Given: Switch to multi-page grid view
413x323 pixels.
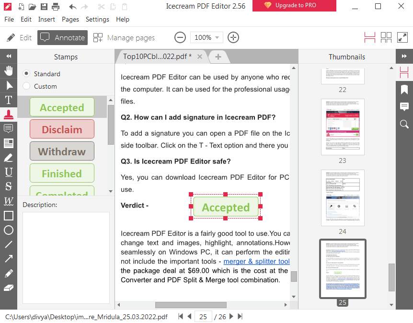Looking at the screenshot, I should [386, 37].
